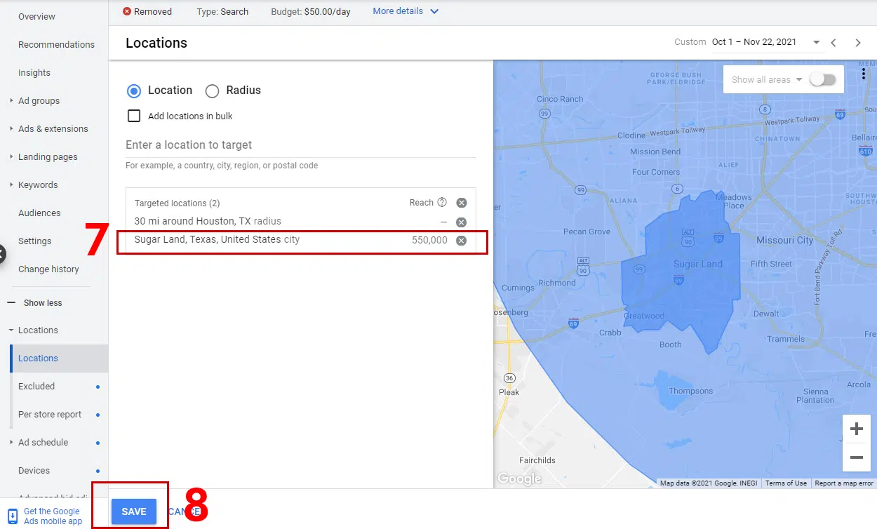Screen dimensions: 877x529
Task: Select the Radius radio button
Action: point(212,91)
